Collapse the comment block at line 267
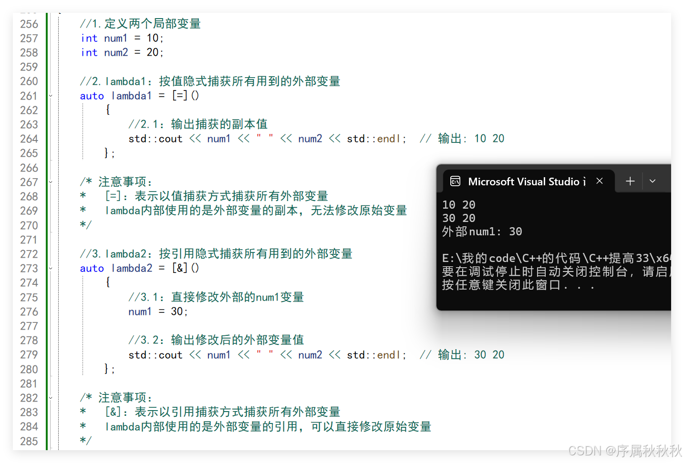This screenshot has width=684, height=463. [x=51, y=182]
